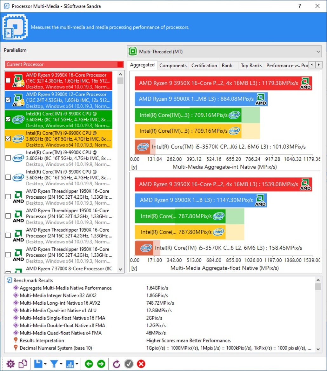Open the Top Ranks tab
Image resolution: width=327 pixels, height=371 pixels.
point(251,66)
